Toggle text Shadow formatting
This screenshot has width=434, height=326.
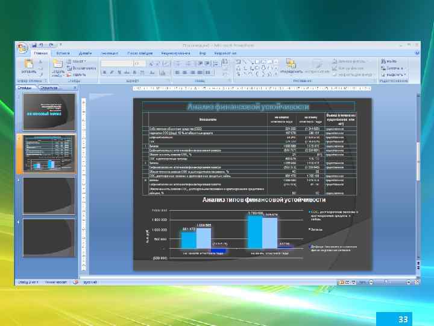click(x=134, y=72)
